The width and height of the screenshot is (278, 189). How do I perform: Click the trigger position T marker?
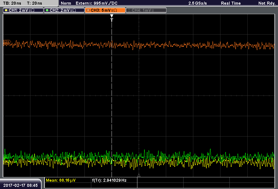pos(112,18)
